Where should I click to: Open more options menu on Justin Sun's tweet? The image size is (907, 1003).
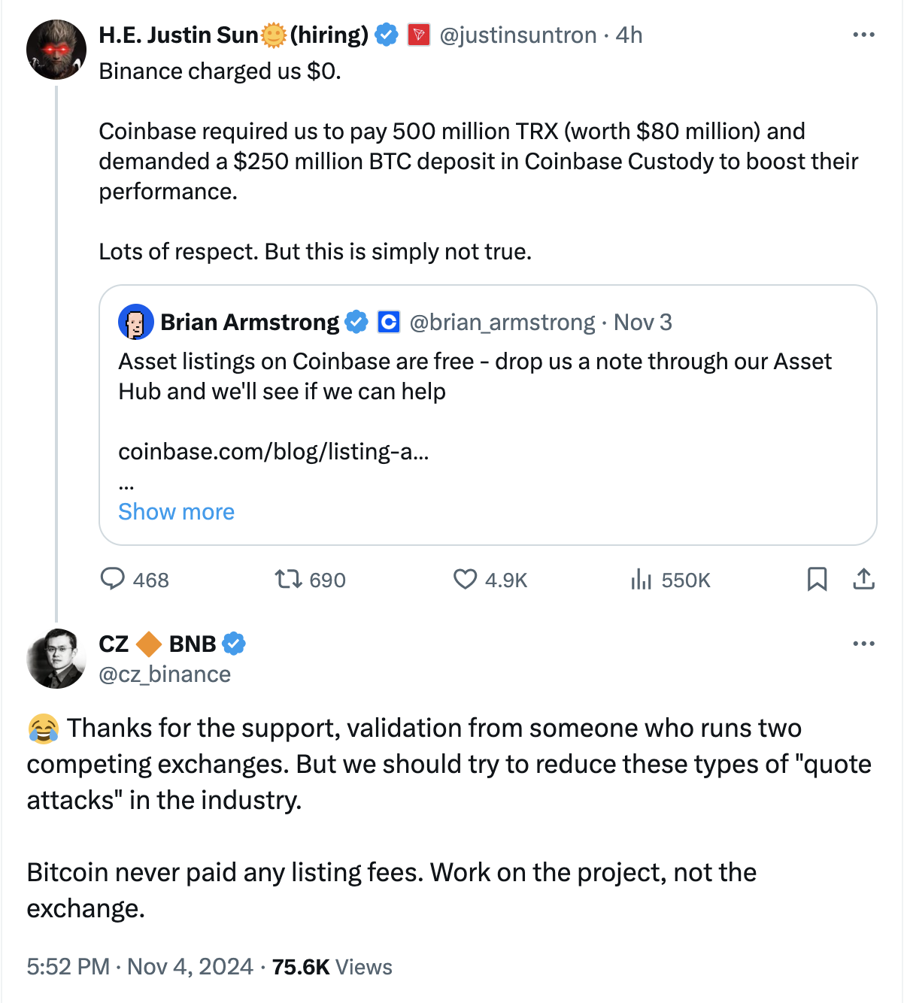click(863, 35)
